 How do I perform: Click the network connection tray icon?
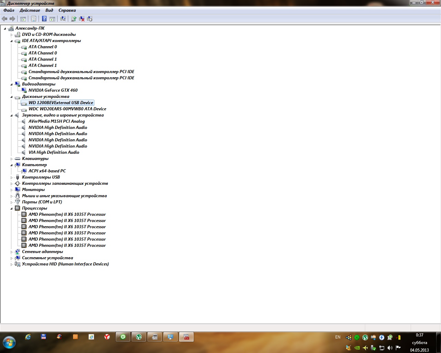(382, 348)
